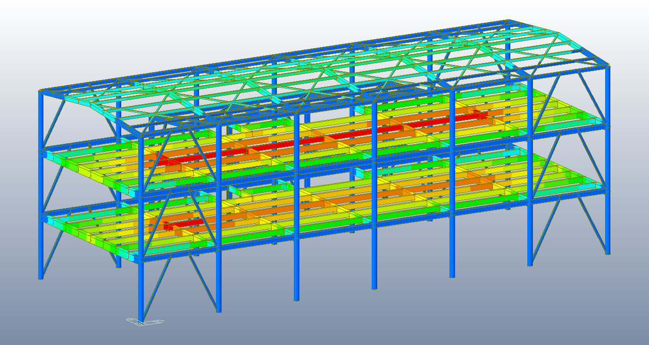Click the roof eave corner above far-left column
The height and width of the screenshot is (345, 649).
click(x=41, y=90)
